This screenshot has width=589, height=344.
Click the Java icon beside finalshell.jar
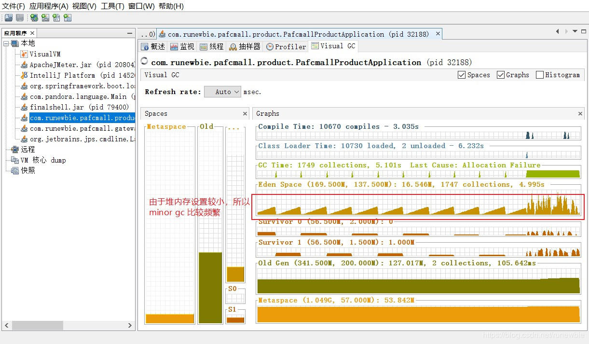25,107
